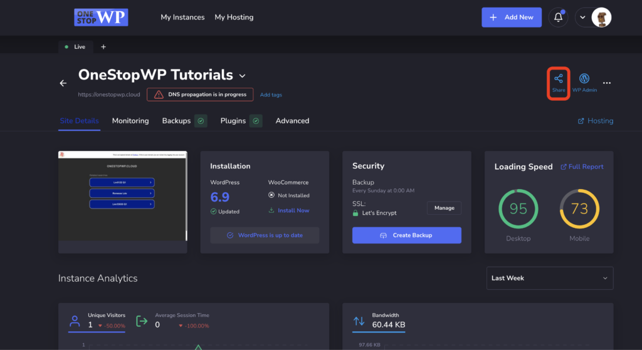Click the Not Installed cross icon
The height and width of the screenshot is (350, 642).
pyautogui.click(x=271, y=195)
